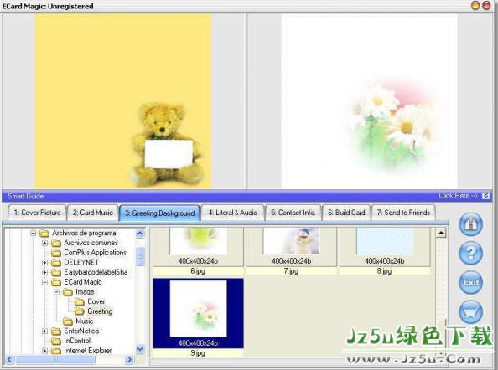498x370 pixels.
Task: Expand the DELEYNET folder node
Action: click(44, 263)
